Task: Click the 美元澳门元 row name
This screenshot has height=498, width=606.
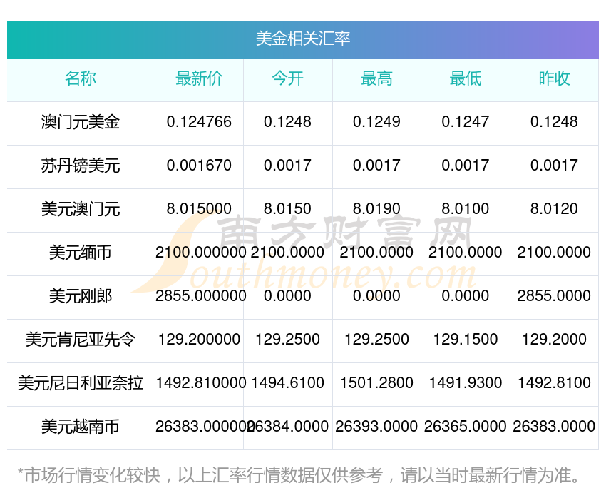Action: (81, 209)
